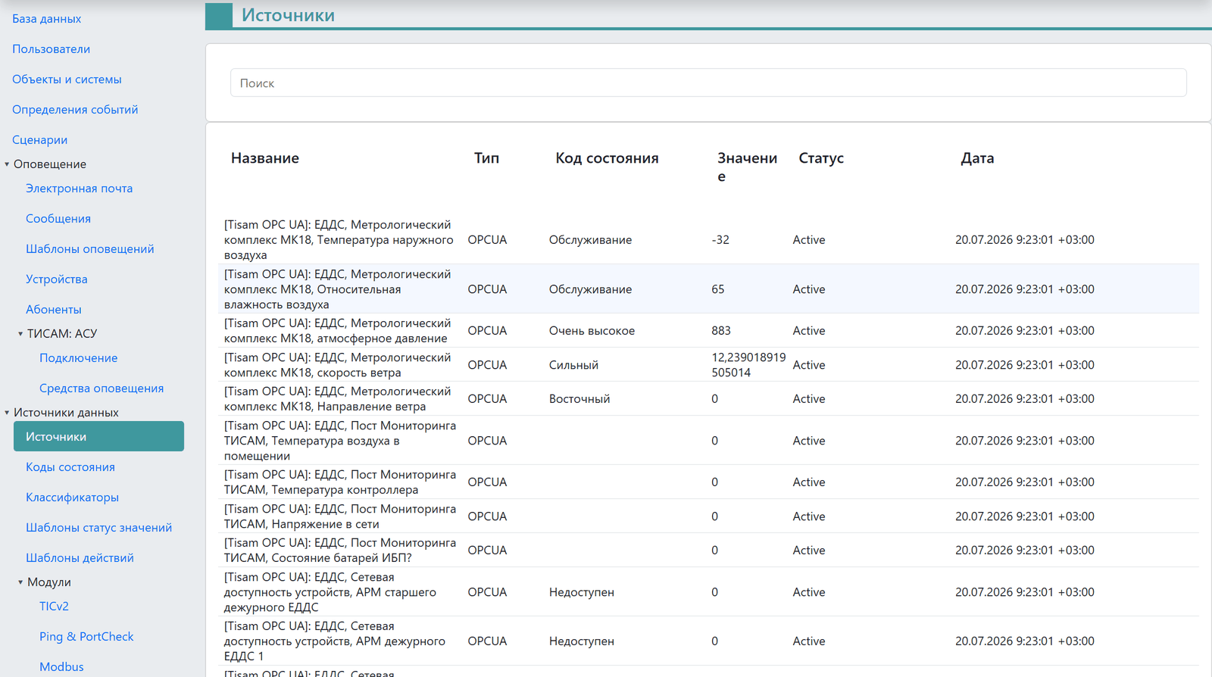
Task: Click the Очень высокое status code cell
Action: click(x=592, y=330)
